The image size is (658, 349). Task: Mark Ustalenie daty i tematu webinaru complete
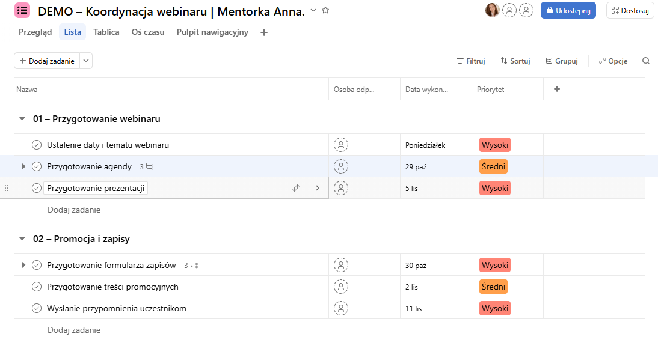37,145
